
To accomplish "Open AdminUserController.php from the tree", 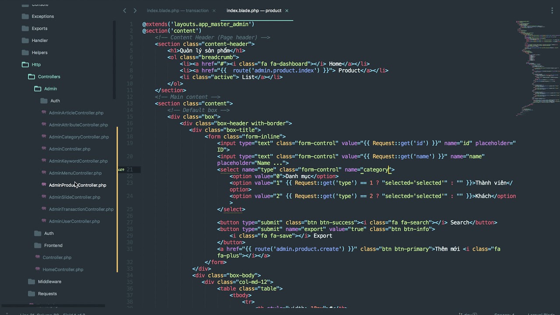I will coord(74,221).
